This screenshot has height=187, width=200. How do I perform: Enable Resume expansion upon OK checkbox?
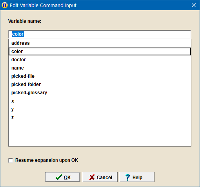[x=11, y=160]
